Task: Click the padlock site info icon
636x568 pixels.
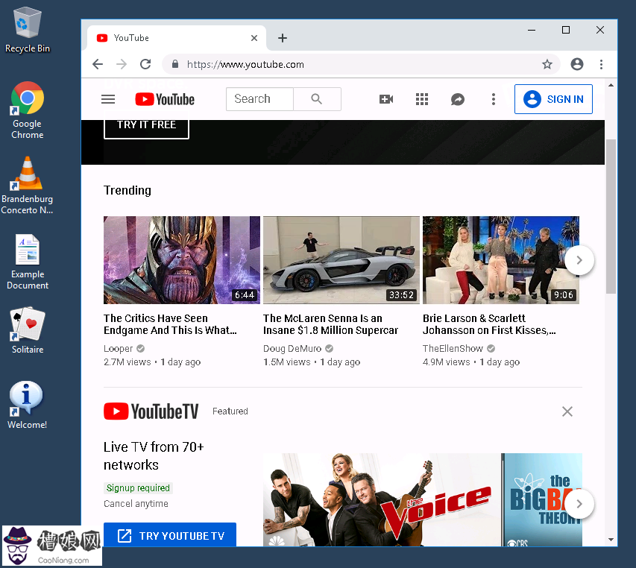Action: 175,64
